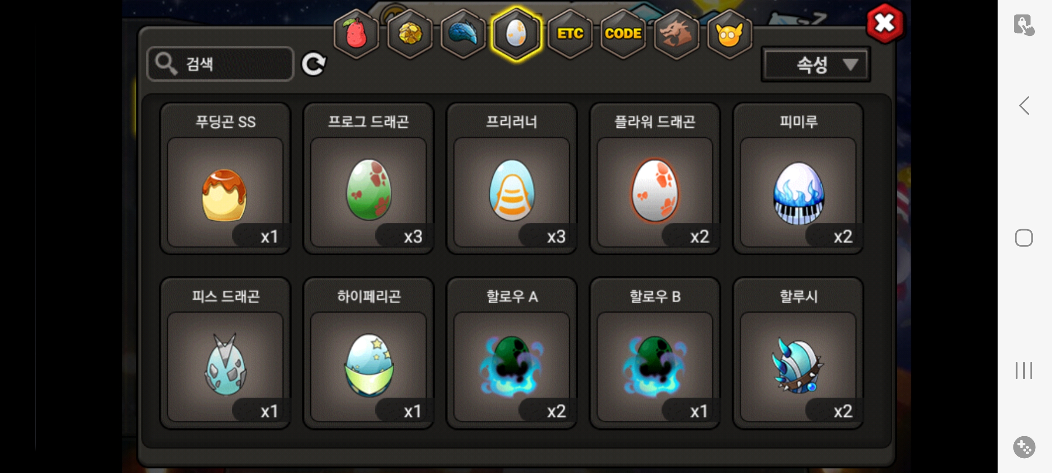
Task: Switch to the ETC tab
Action: tap(570, 34)
